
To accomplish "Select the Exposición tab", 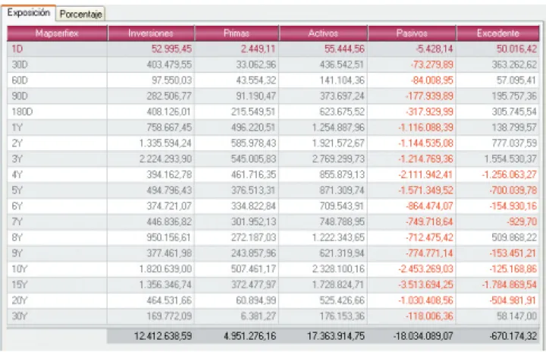I will coord(29,13).
